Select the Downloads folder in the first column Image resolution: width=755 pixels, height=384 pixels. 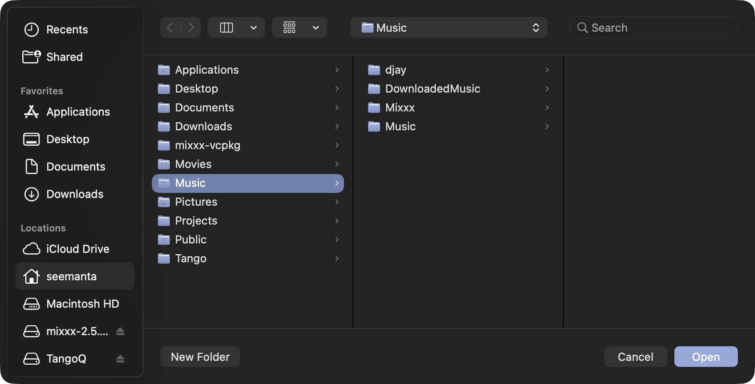(x=248, y=126)
